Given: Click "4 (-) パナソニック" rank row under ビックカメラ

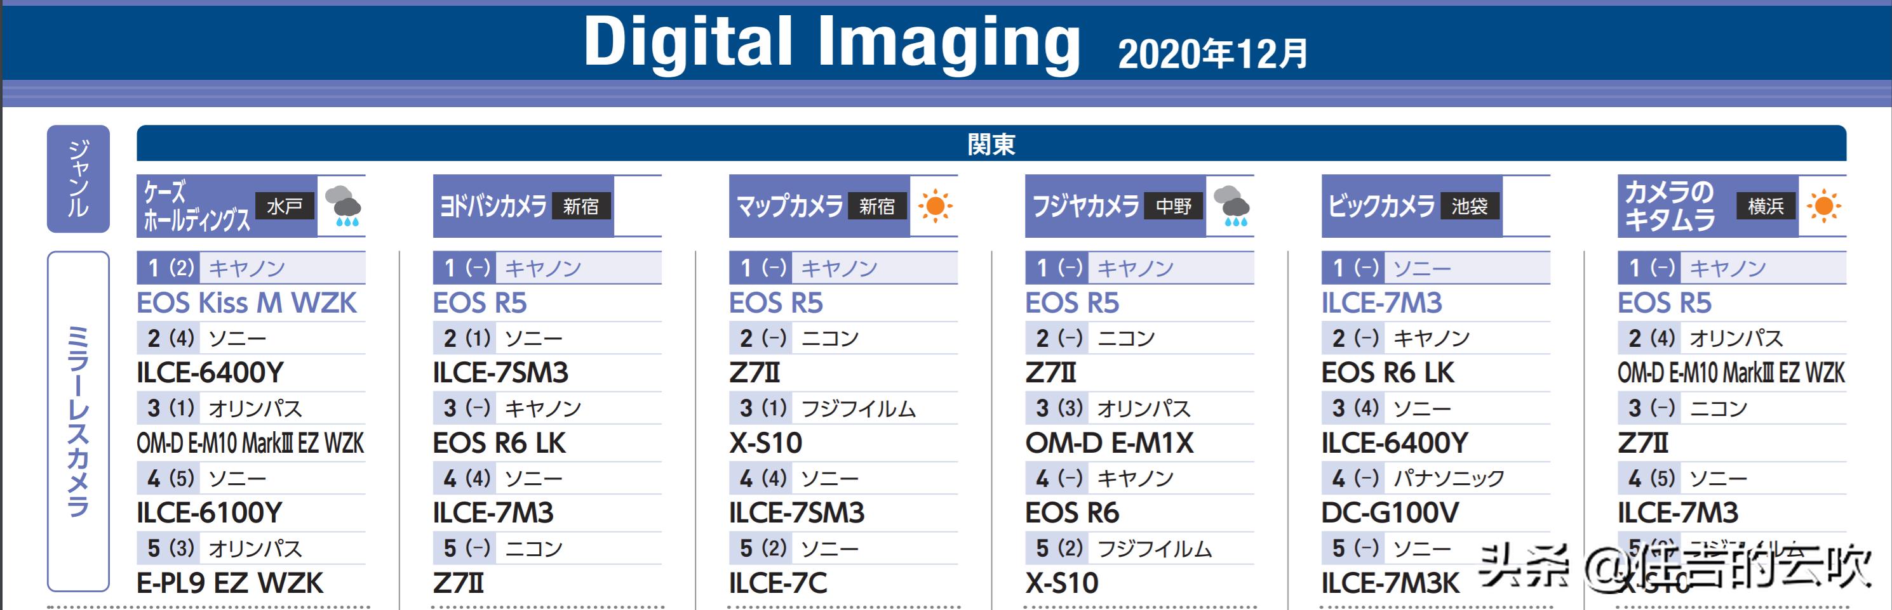Looking at the screenshot, I should tap(1436, 478).
